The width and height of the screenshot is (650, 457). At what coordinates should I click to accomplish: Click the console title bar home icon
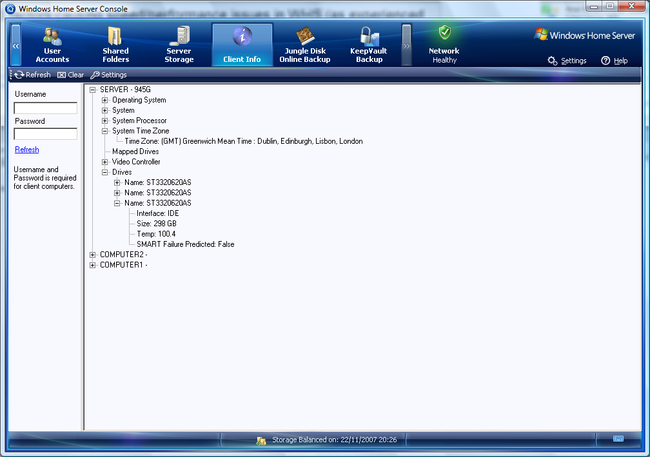pyautogui.click(x=10, y=8)
